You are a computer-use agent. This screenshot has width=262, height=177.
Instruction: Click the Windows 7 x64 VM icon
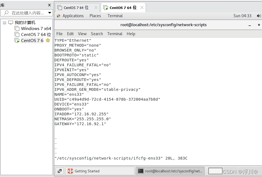click(17, 28)
